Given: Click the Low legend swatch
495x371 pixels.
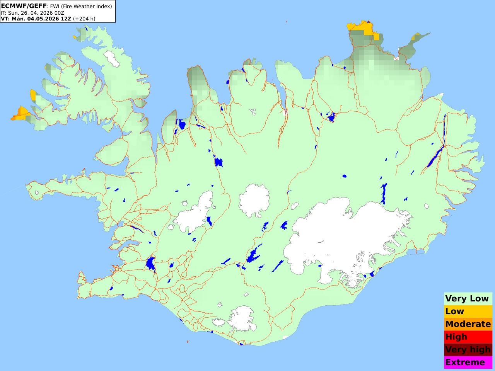Looking at the screenshot, I should [x=468, y=311].
